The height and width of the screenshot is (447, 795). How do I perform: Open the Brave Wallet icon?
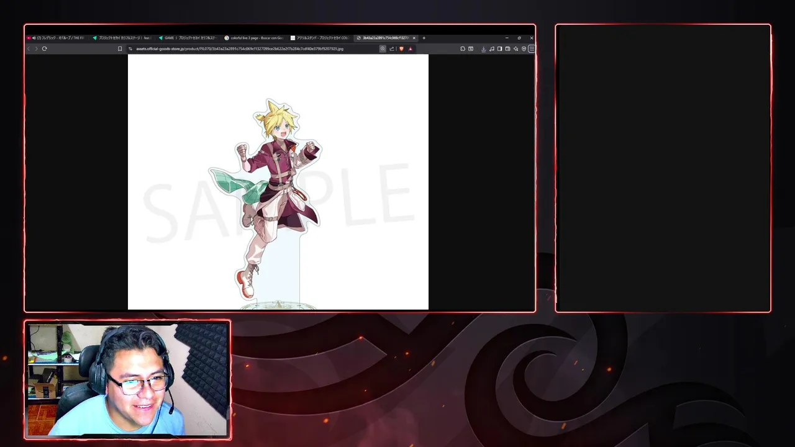pos(507,48)
